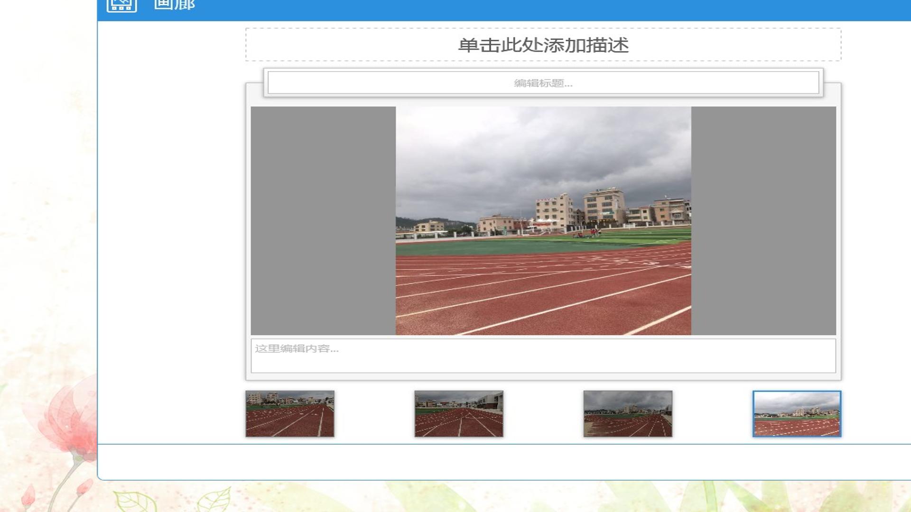This screenshot has width=911, height=512.
Task: Click the highlighted fourth thumbnail
Action: (797, 413)
